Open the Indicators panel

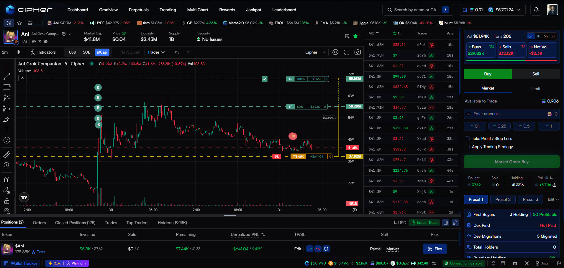[x=43, y=52]
